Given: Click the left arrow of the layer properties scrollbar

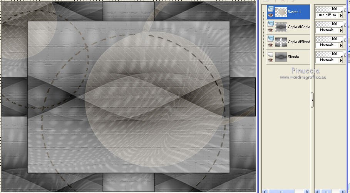Looking at the screenshot, I should tap(318, 191).
